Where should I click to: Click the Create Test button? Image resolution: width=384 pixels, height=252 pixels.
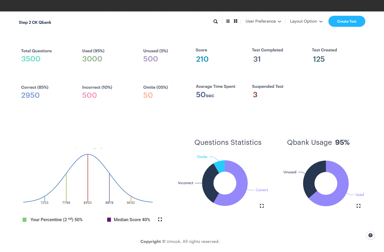click(347, 21)
